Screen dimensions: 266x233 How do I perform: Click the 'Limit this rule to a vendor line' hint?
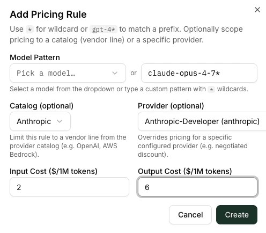click(68, 146)
